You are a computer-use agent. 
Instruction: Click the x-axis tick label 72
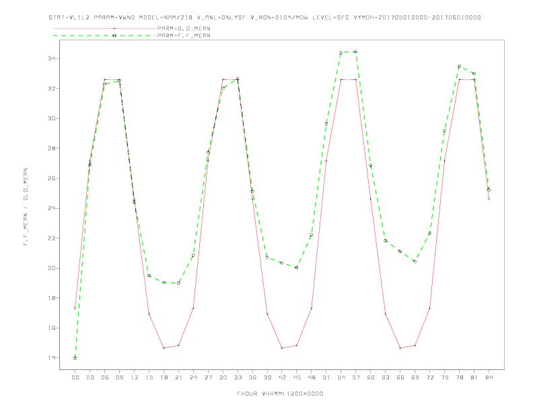[429, 377]
